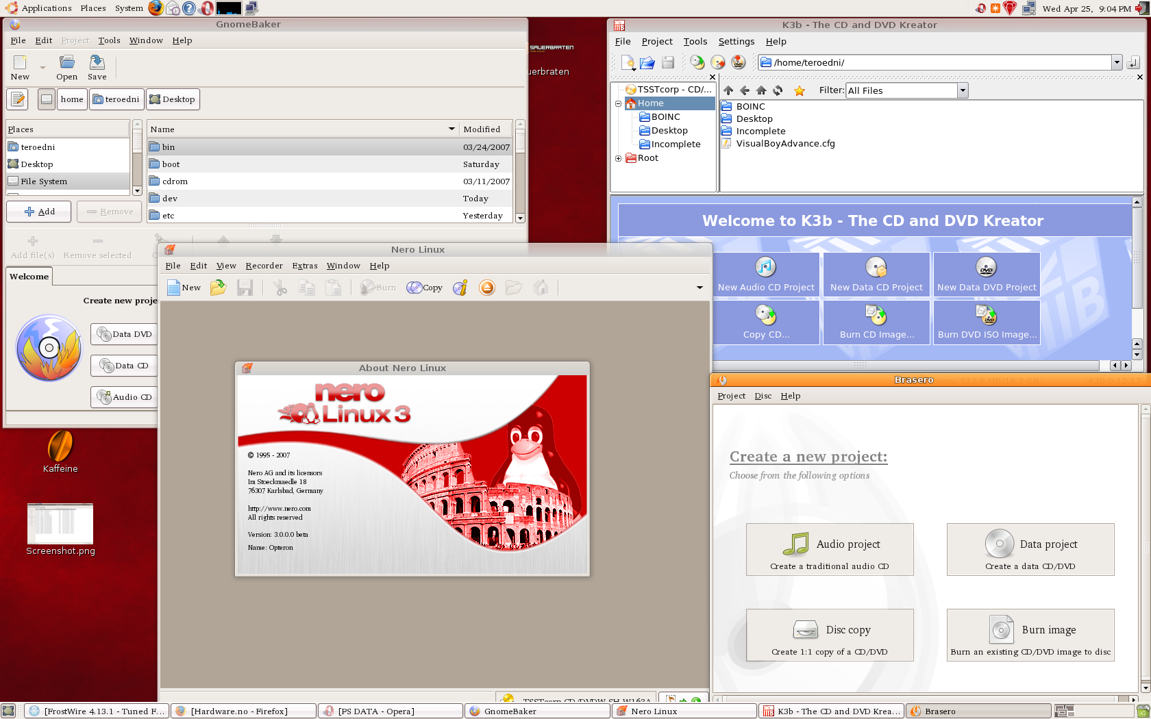Click Copy CD tile in K3b welcome
The image size is (1151, 719).
pos(766,322)
